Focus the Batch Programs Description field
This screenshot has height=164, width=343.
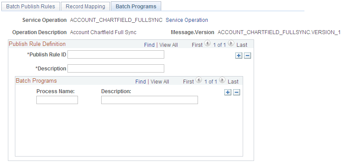(149, 100)
